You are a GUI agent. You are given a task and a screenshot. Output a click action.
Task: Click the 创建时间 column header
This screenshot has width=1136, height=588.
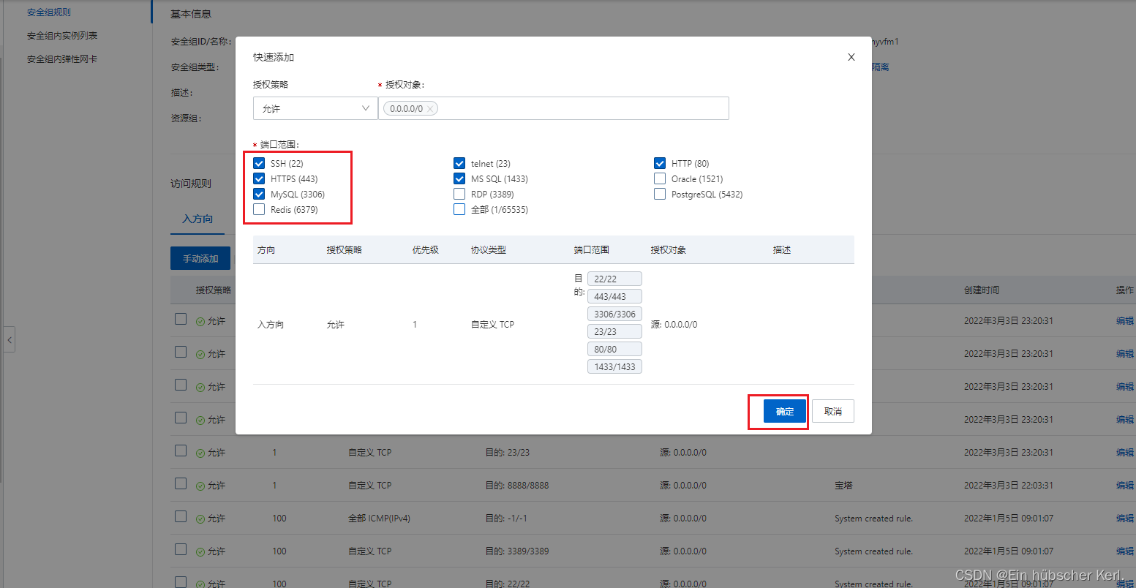982,290
